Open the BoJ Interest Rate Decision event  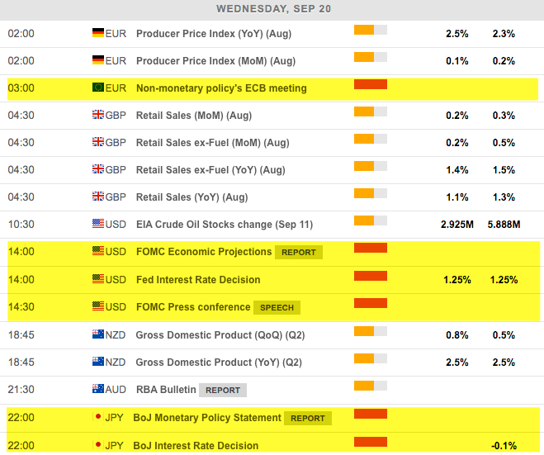tap(196, 446)
